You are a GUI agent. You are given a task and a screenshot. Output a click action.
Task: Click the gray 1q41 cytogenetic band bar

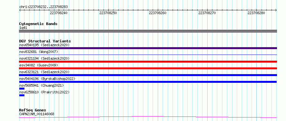pyautogui.click(x=148, y=31)
